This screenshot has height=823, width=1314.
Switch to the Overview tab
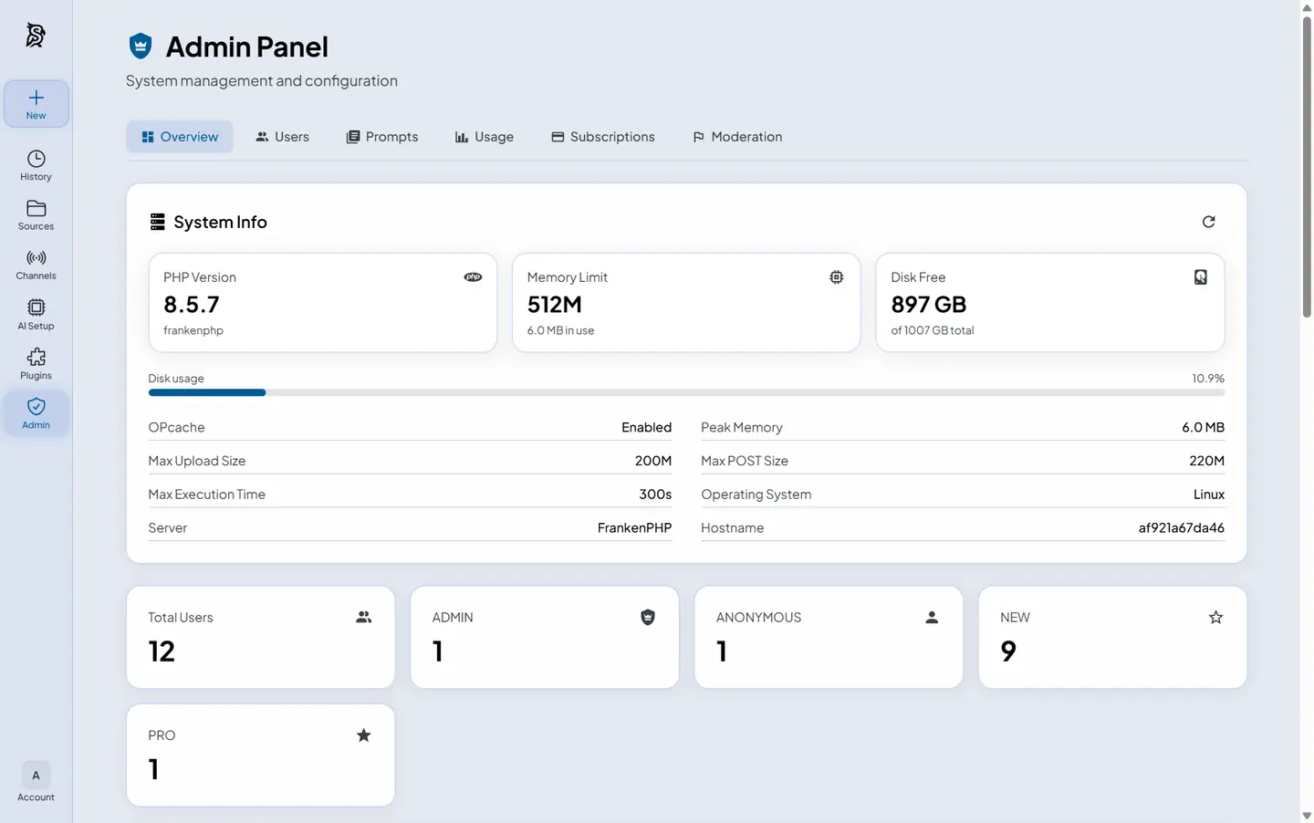180,137
